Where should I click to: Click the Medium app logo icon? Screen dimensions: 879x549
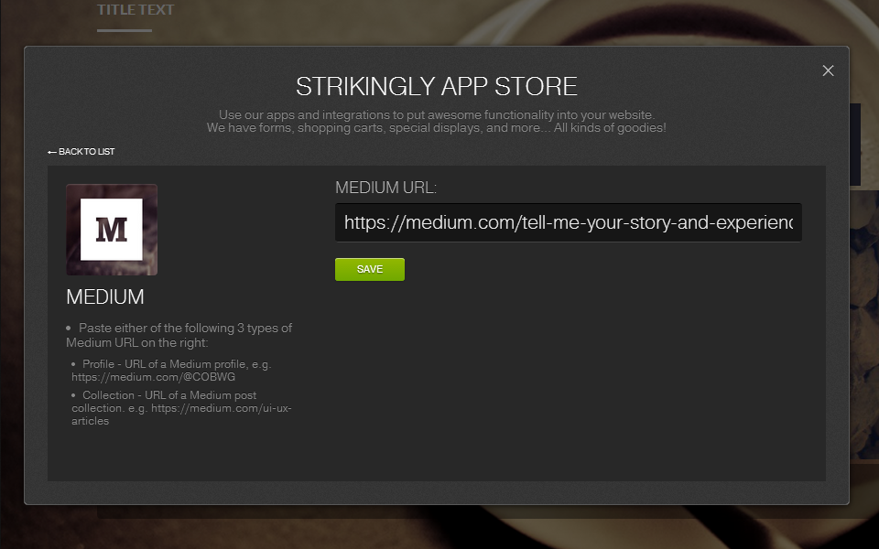point(112,230)
